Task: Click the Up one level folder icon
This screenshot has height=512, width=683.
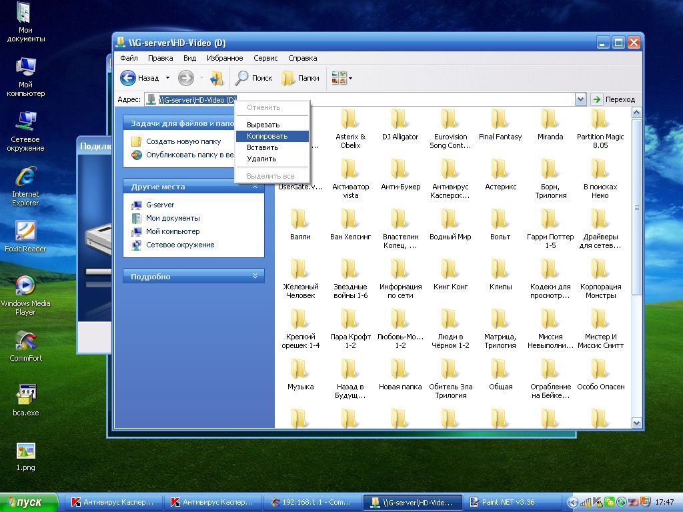Action: pos(217,79)
